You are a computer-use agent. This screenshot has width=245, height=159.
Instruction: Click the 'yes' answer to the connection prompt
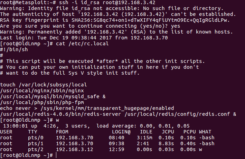point(176,26)
